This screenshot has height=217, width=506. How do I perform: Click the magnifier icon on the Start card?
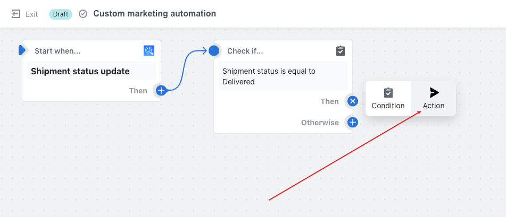[149, 50]
